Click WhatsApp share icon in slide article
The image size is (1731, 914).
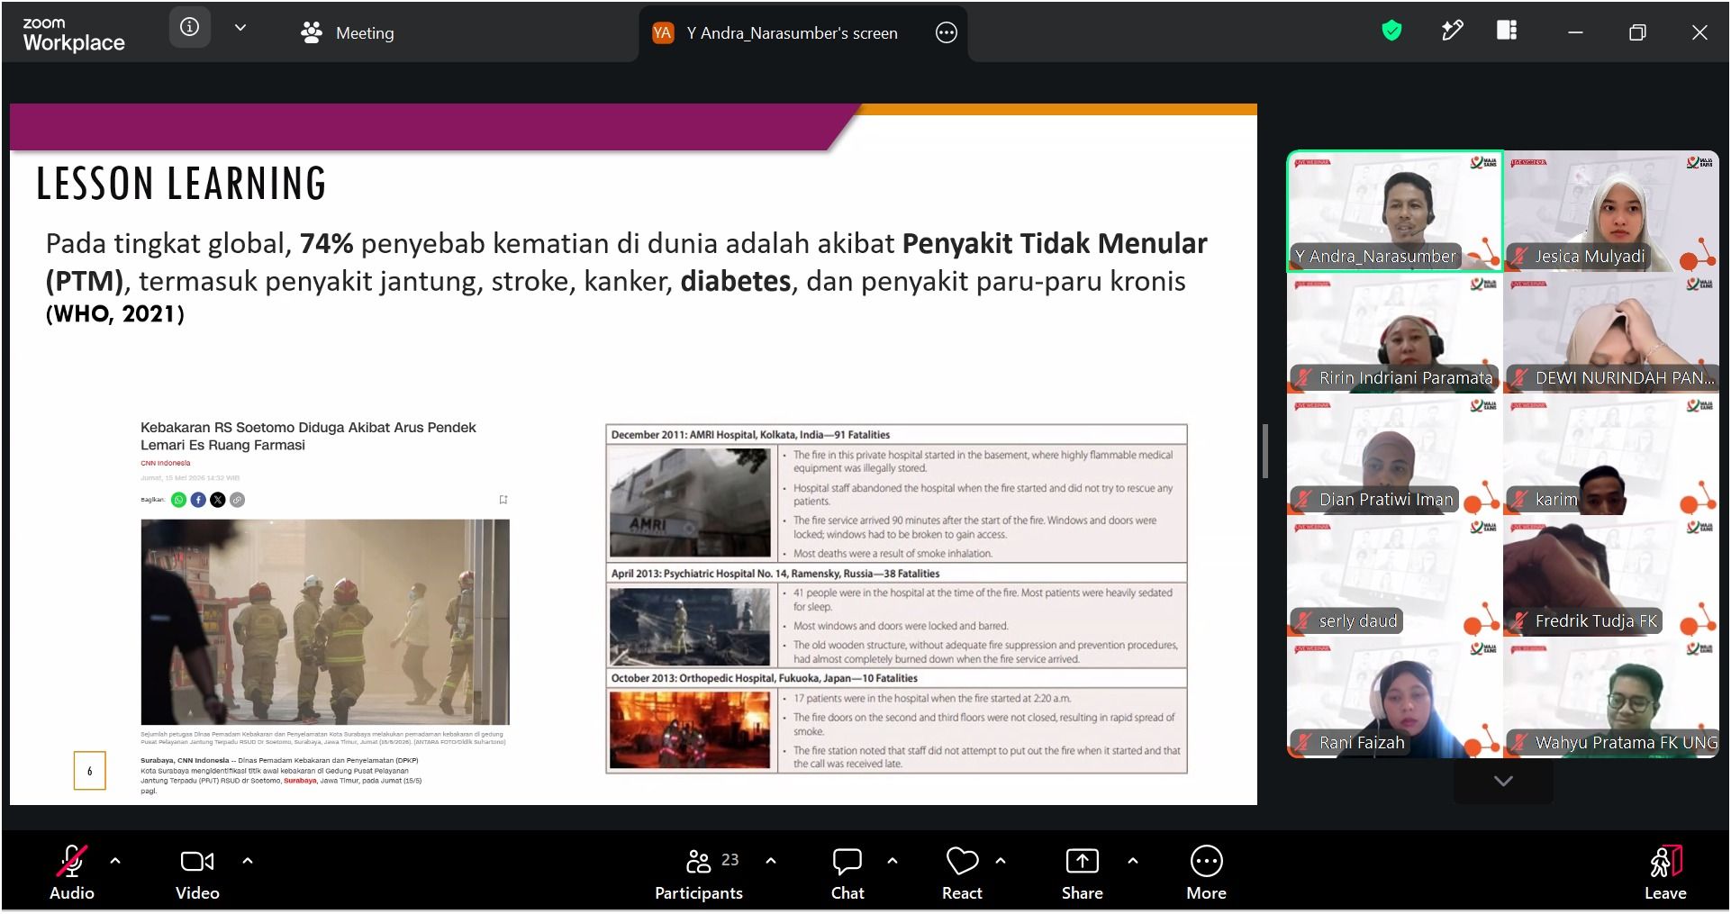click(178, 500)
